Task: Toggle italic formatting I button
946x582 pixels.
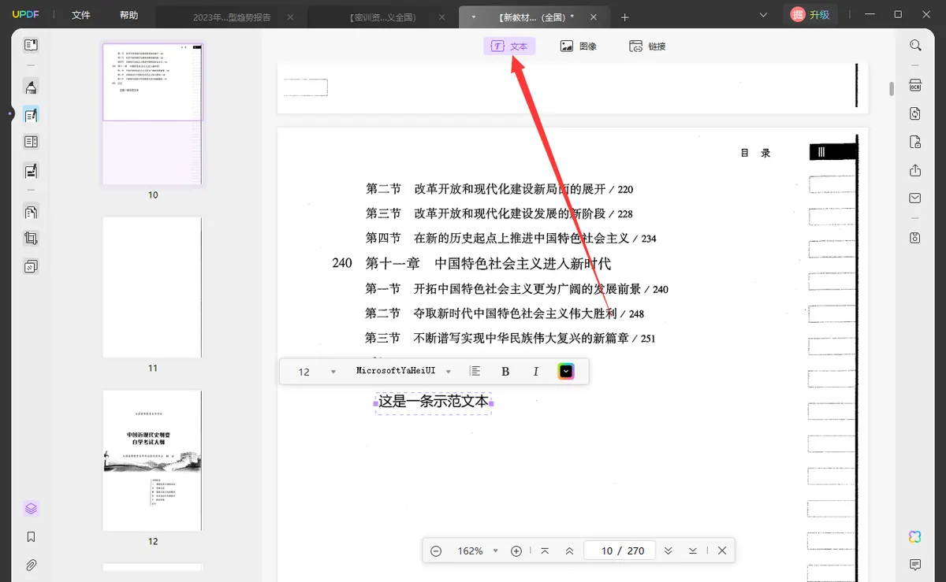Action: coord(536,372)
